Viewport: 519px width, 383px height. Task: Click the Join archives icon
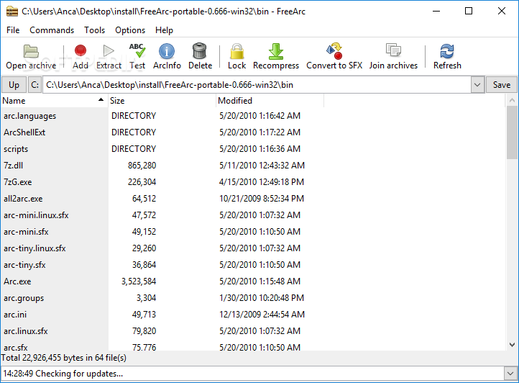click(x=393, y=50)
